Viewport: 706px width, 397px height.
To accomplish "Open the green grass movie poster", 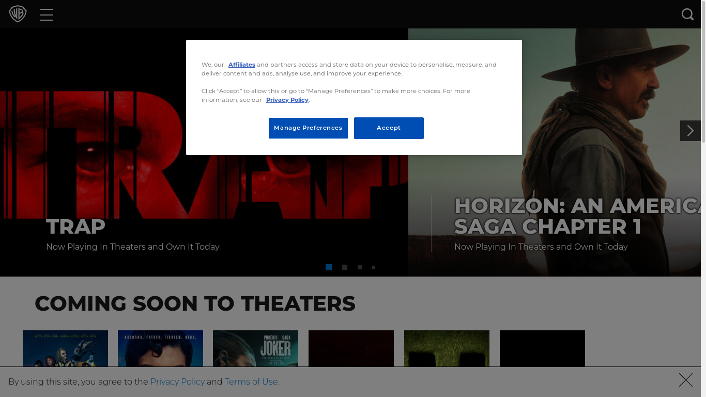I will (447, 349).
